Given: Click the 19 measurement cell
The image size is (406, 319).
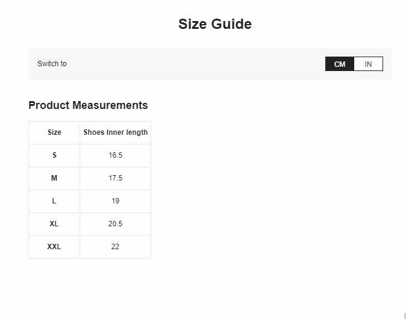Looking at the screenshot, I should 116,201.
